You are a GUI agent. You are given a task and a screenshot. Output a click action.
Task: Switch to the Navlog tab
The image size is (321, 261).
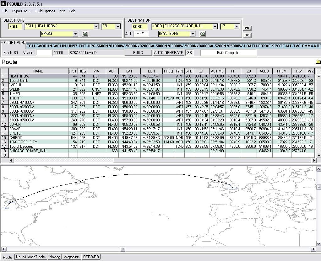pyautogui.click(x=55, y=257)
